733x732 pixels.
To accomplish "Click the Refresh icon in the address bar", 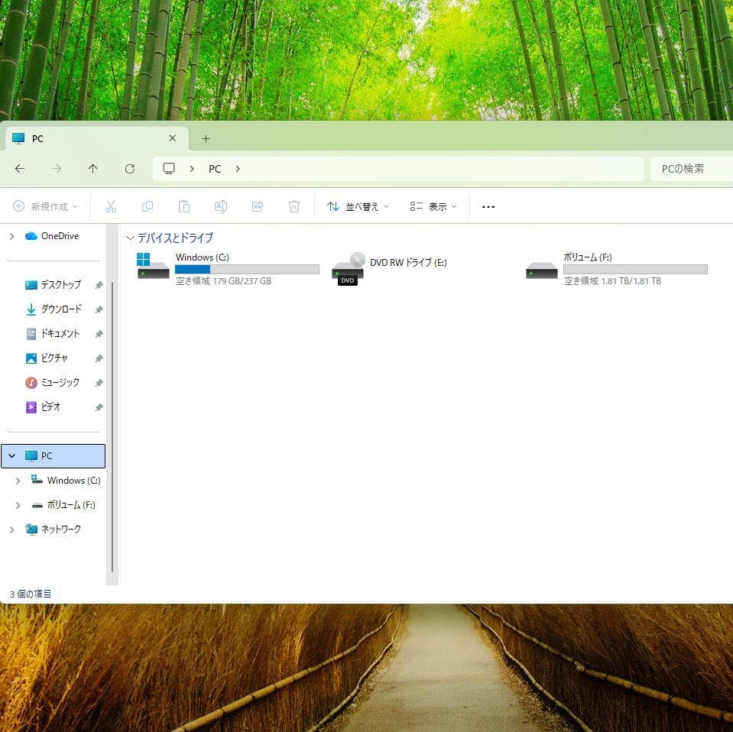I will pos(130,169).
